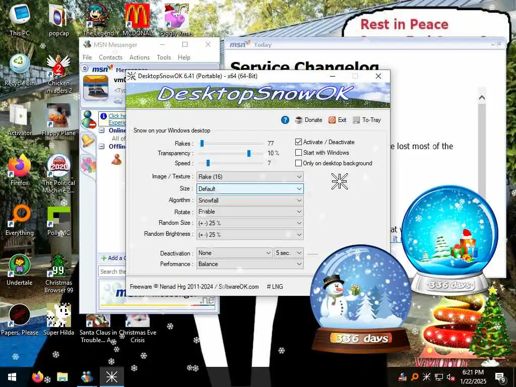Click the taskbar clock 6:21 PM

coord(473,372)
